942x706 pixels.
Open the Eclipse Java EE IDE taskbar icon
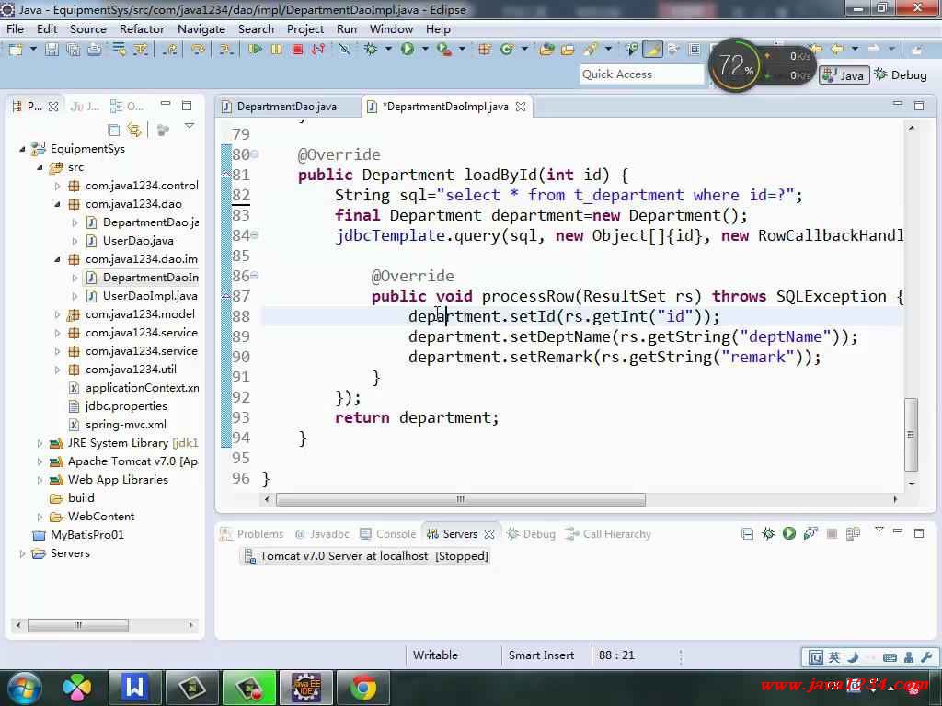click(305, 688)
